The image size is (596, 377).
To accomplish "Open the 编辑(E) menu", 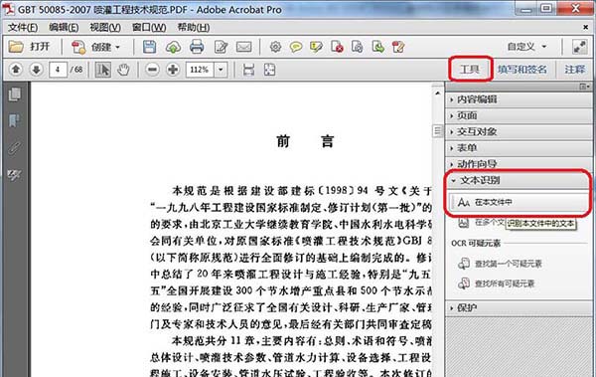I will point(64,28).
